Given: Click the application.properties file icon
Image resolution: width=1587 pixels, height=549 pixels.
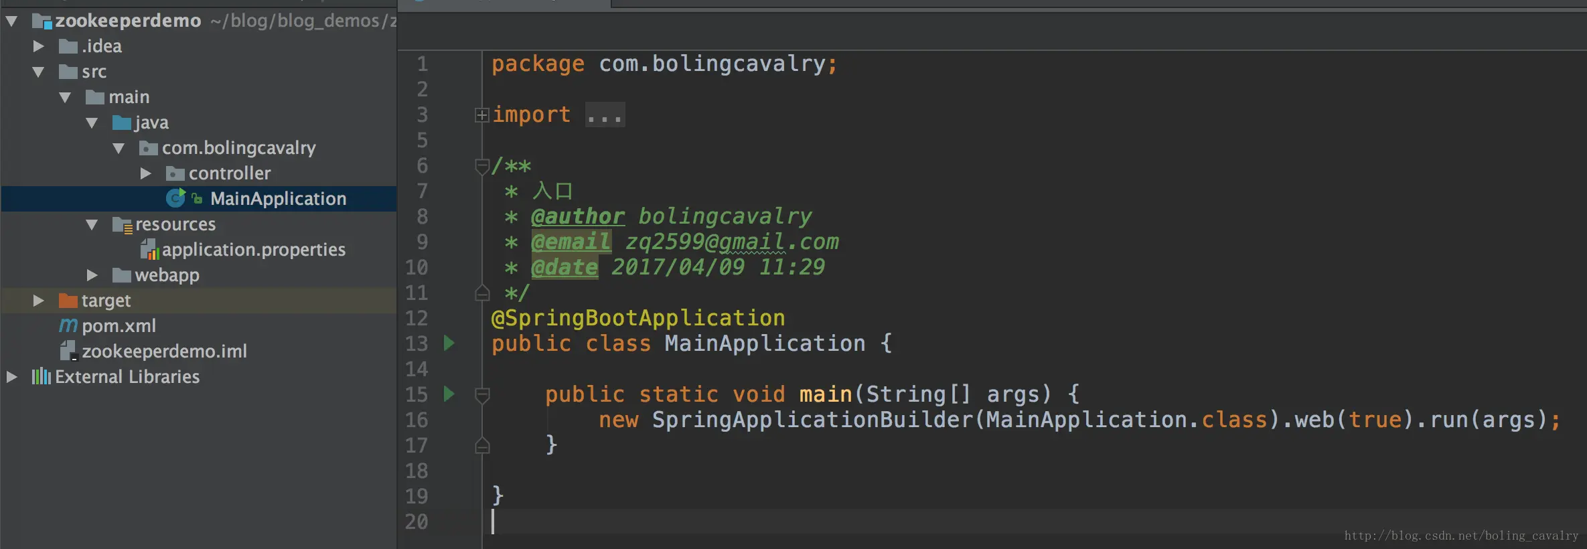Looking at the screenshot, I should click(x=149, y=250).
